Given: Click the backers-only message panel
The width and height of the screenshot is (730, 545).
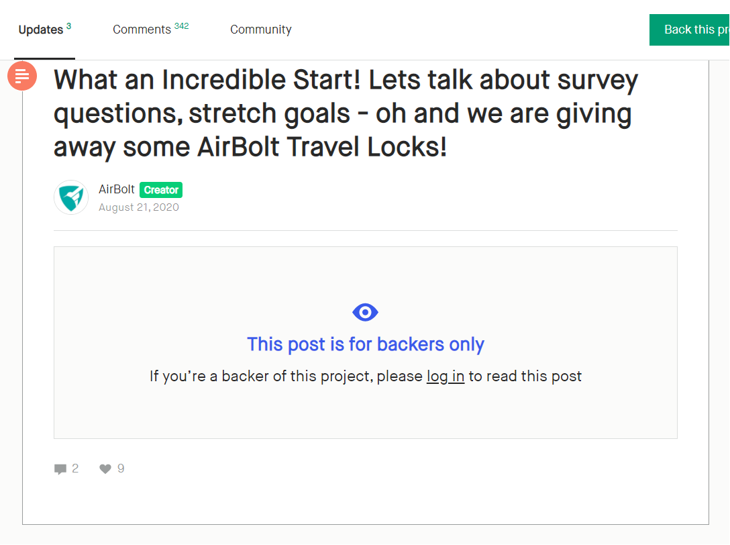Looking at the screenshot, I should [366, 343].
